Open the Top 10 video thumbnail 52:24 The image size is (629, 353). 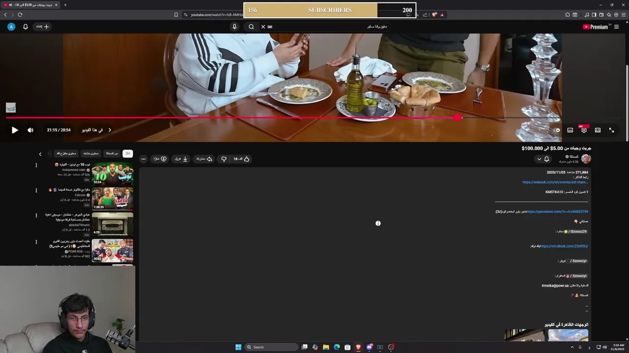[x=113, y=174]
